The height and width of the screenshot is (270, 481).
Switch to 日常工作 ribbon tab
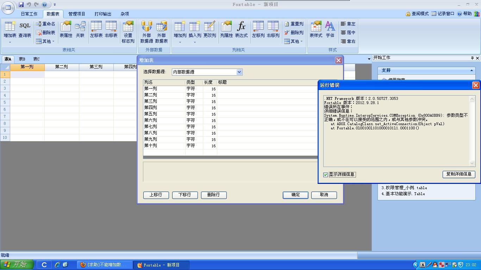pyautogui.click(x=29, y=14)
